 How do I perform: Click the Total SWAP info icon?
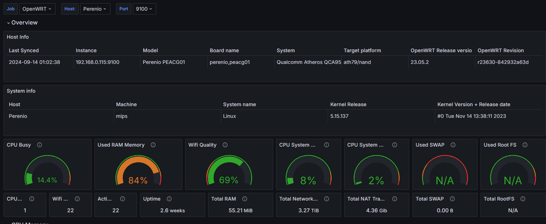click(452, 199)
